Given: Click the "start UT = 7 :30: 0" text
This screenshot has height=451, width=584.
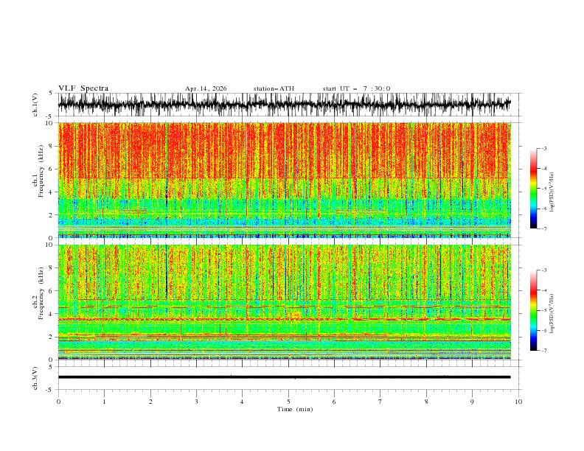Looking at the screenshot, I should 356,88.
